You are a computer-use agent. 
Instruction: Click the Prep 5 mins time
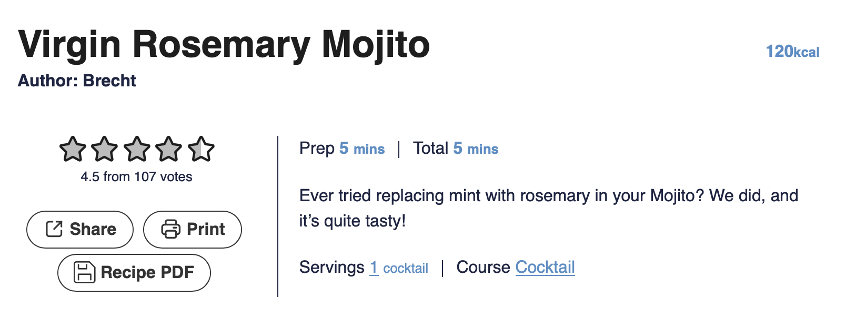pyautogui.click(x=362, y=149)
